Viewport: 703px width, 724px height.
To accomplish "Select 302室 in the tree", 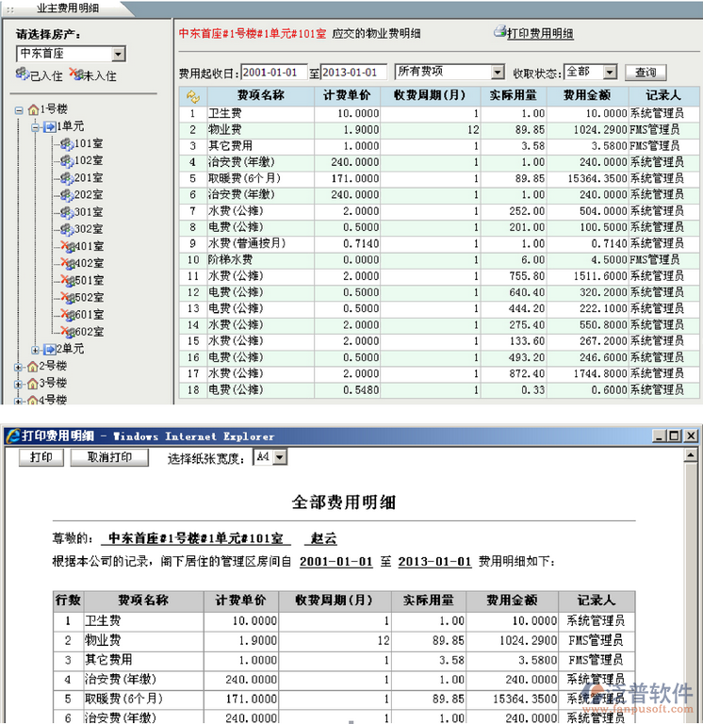I will click(89, 229).
